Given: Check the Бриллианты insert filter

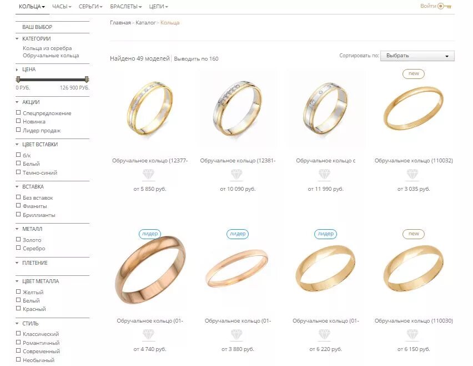Looking at the screenshot, I should tap(18, 215).
